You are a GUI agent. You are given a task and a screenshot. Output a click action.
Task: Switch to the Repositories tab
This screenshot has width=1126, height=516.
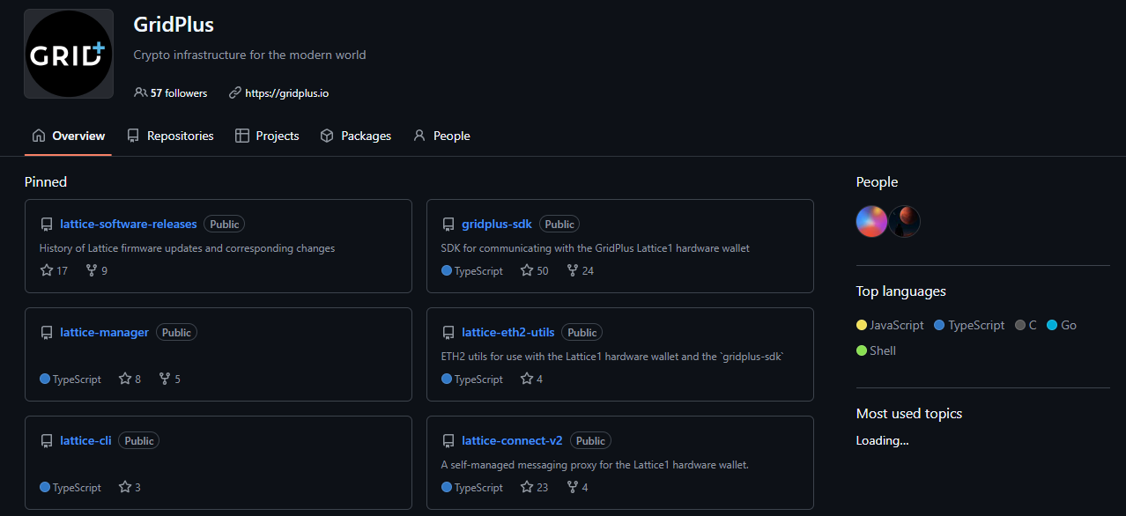click(x=170, y=136)
